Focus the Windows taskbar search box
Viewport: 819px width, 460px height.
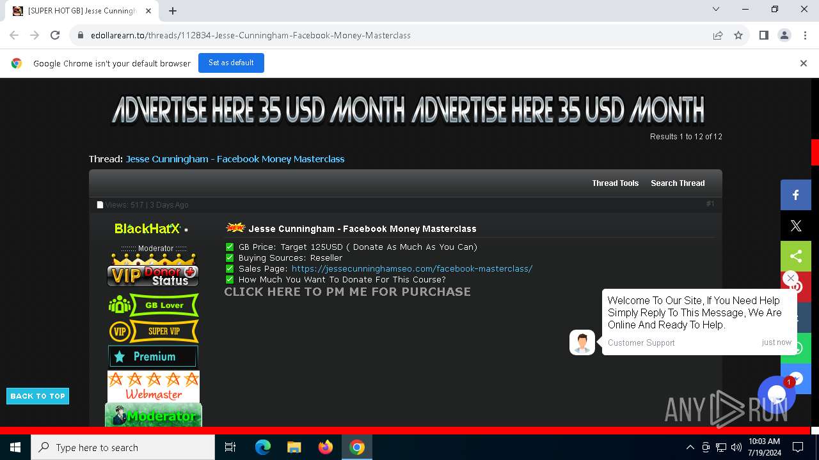click(123, 447)
